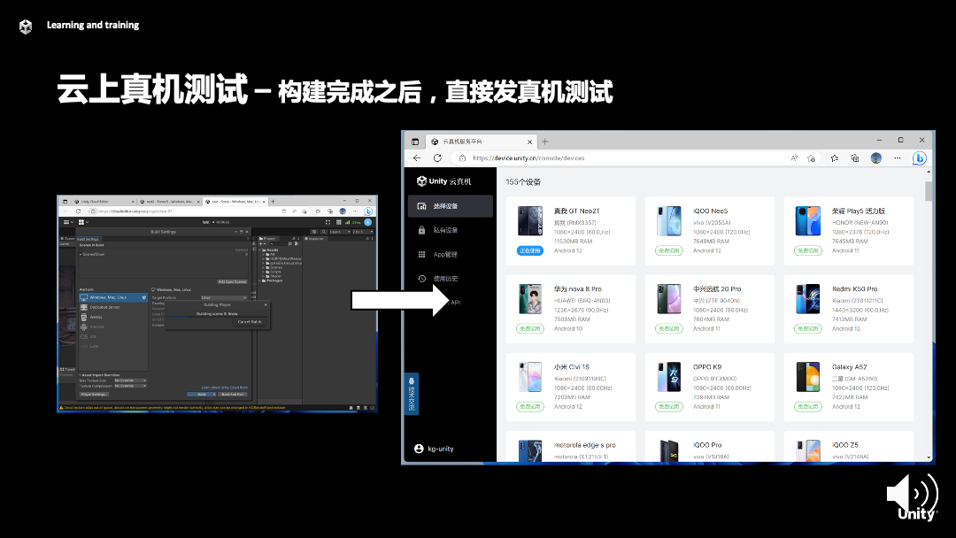Viewport: 956px width, 538px height.
Task: Open the Galaxy A52 phone thumbnail
Action: (808, 377)
